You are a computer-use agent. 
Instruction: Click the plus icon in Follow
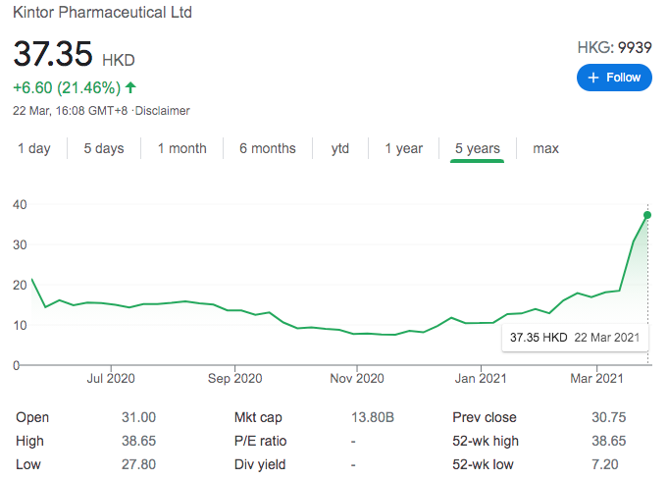[x=592, y=78]
